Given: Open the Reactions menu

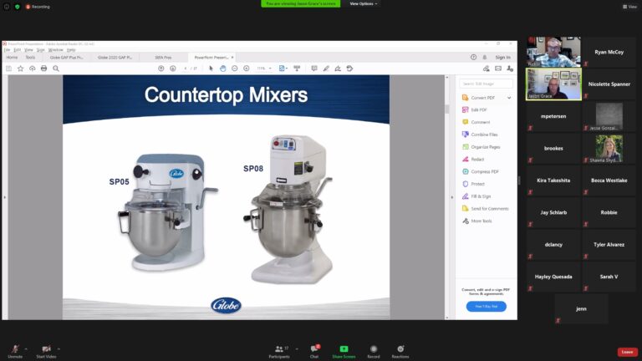Looking at the screenshot, I should [x=400, y=351].
